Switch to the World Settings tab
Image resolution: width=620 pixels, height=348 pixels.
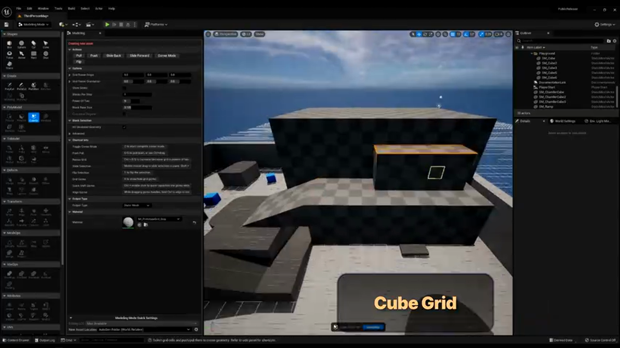565,121
